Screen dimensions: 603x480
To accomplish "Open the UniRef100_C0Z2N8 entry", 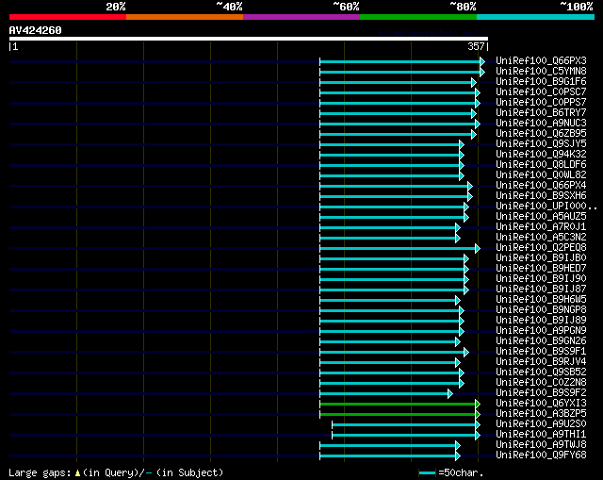I will coord(541,383).
